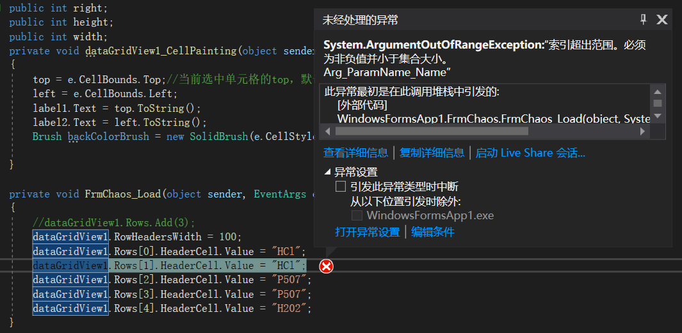The height and width of the screenshot is (333, 682).
Task: Pin the unhandled exception popup
Action: point(643,20)
